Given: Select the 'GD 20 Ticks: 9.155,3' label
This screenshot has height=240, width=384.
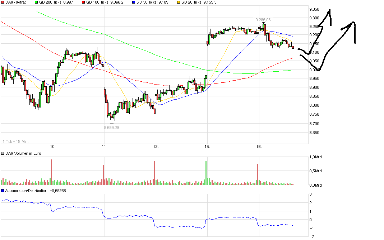Looking at the screenshot, I should pos(199,2).
